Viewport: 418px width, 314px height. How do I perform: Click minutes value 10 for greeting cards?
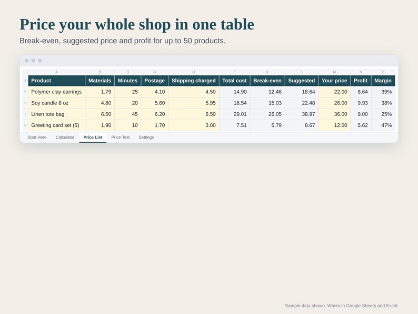point(128,125)
